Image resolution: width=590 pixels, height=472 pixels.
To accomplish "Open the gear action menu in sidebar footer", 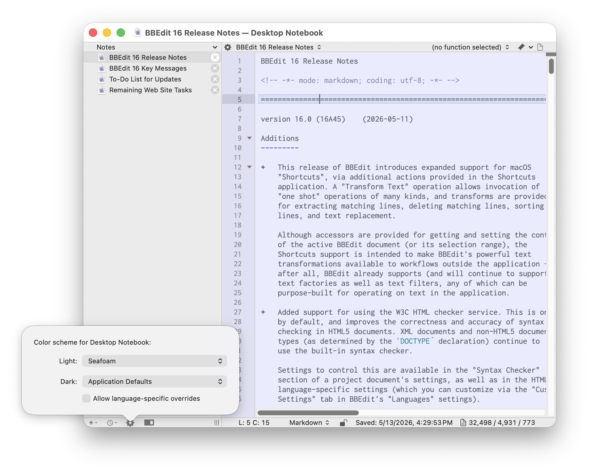I will click(130, 423).
